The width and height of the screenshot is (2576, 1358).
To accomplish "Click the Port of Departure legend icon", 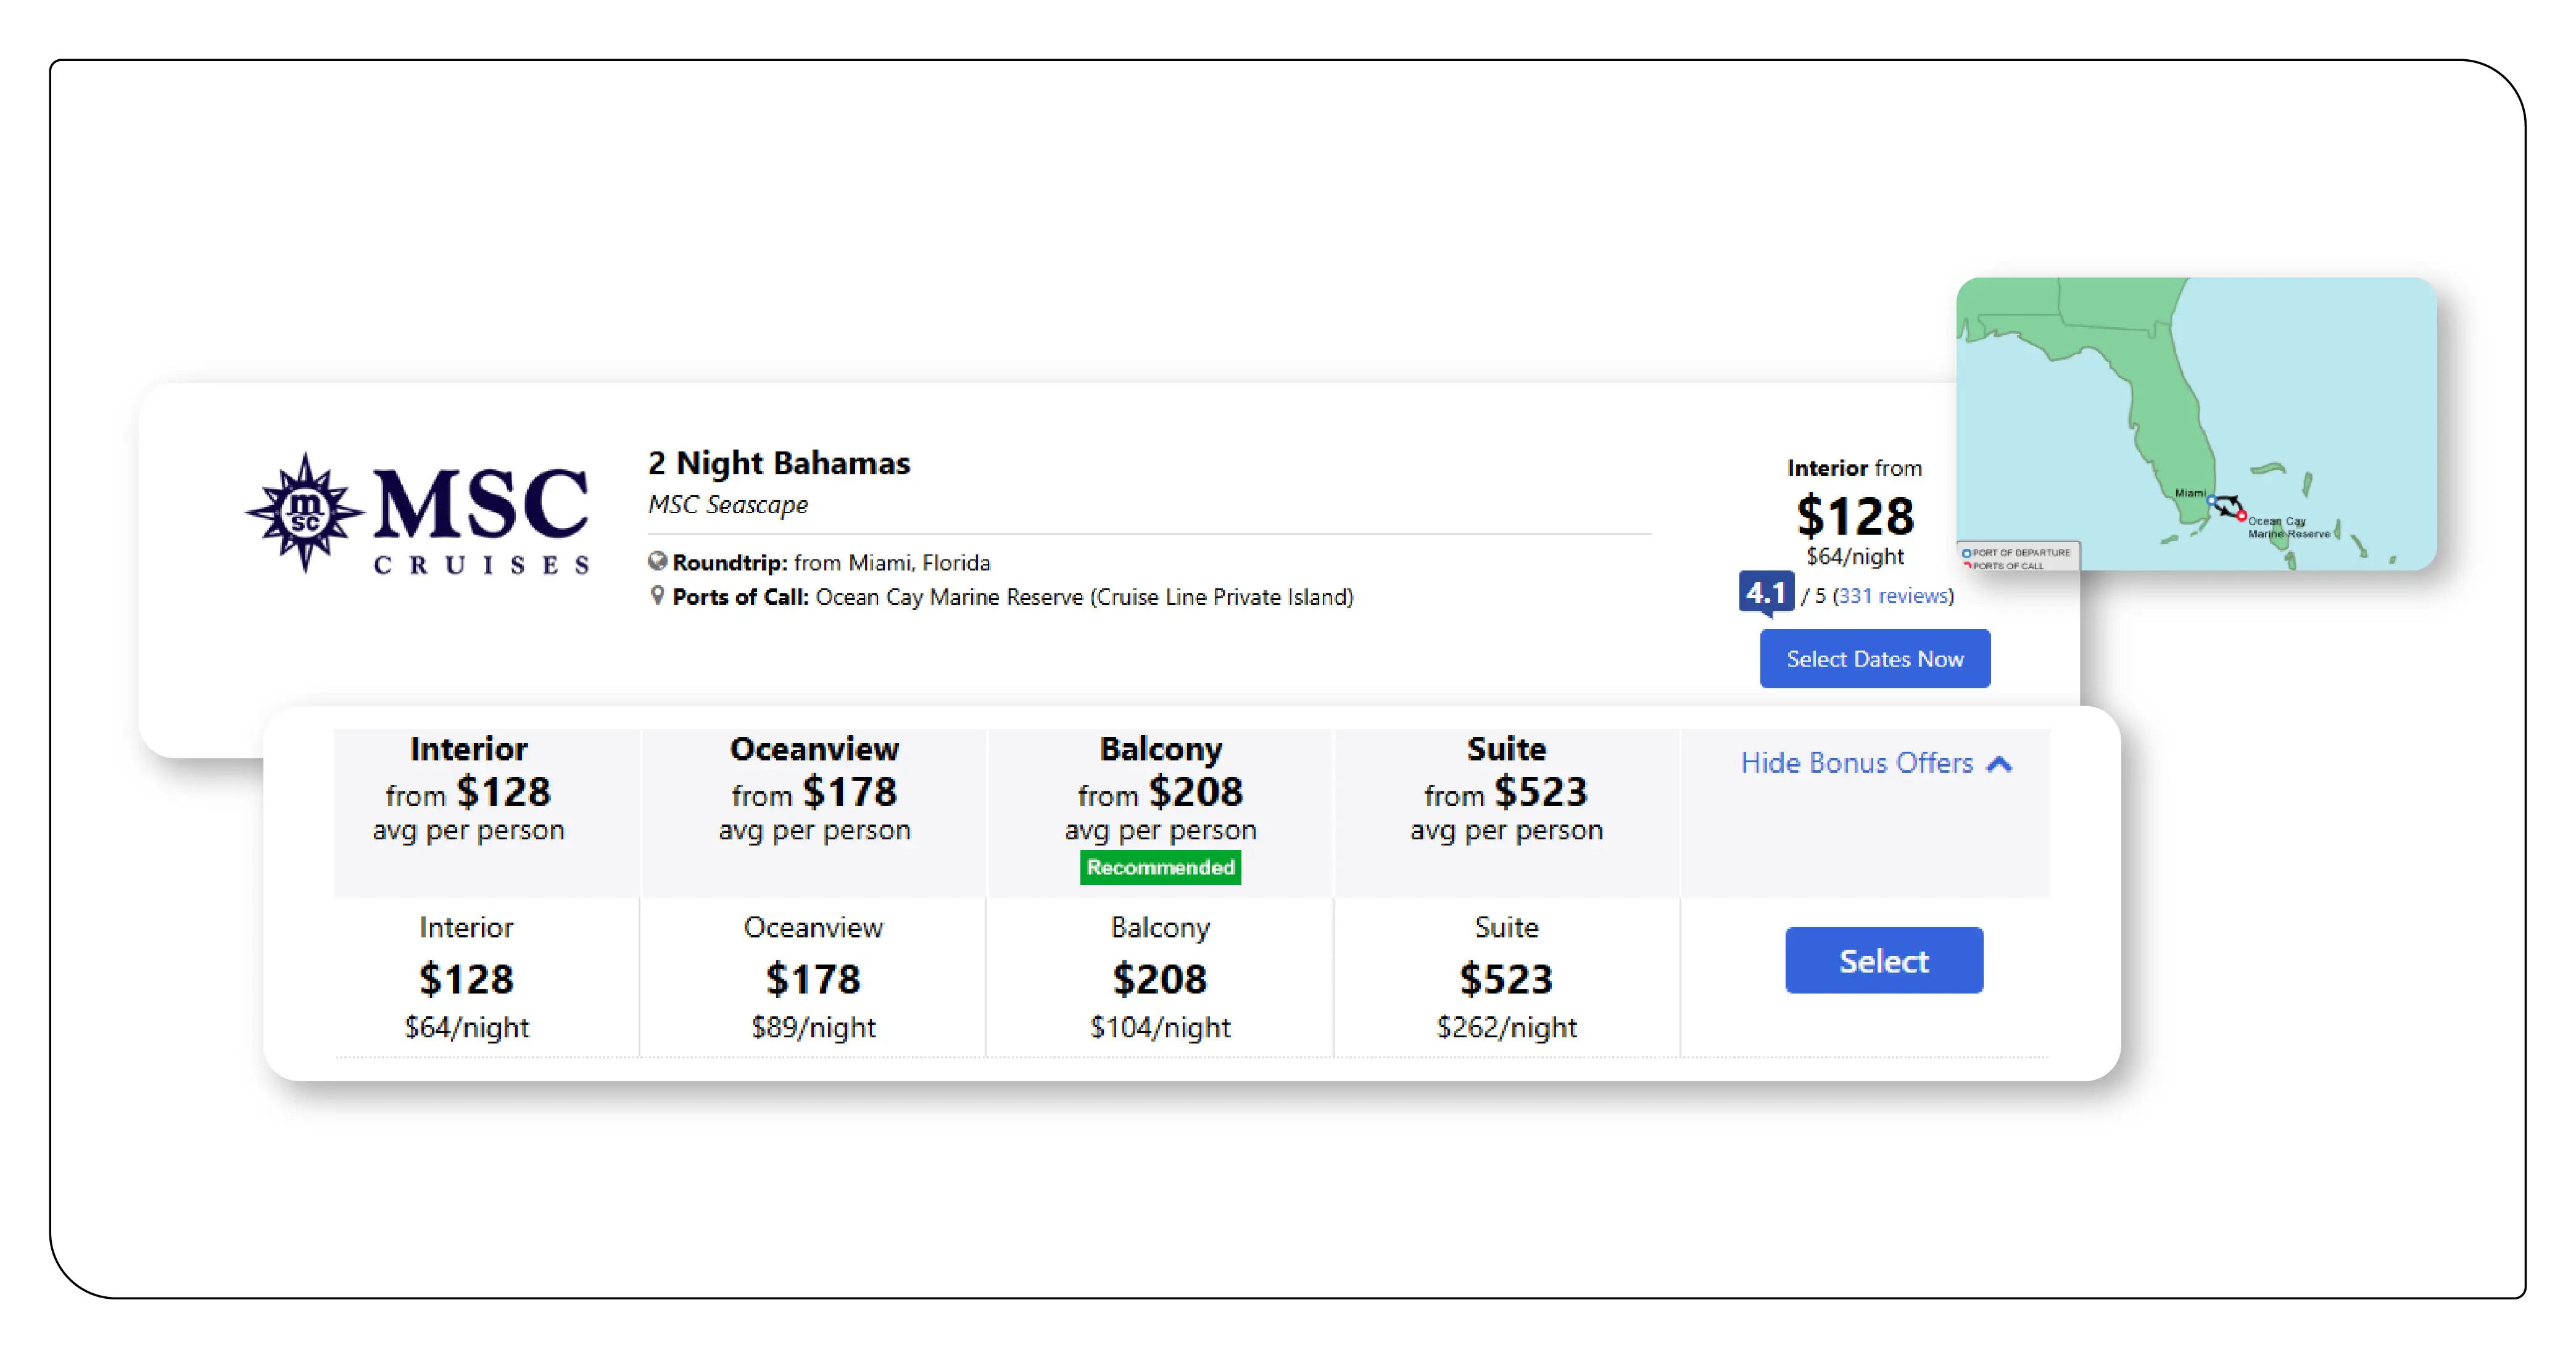I will (1967, 553).
